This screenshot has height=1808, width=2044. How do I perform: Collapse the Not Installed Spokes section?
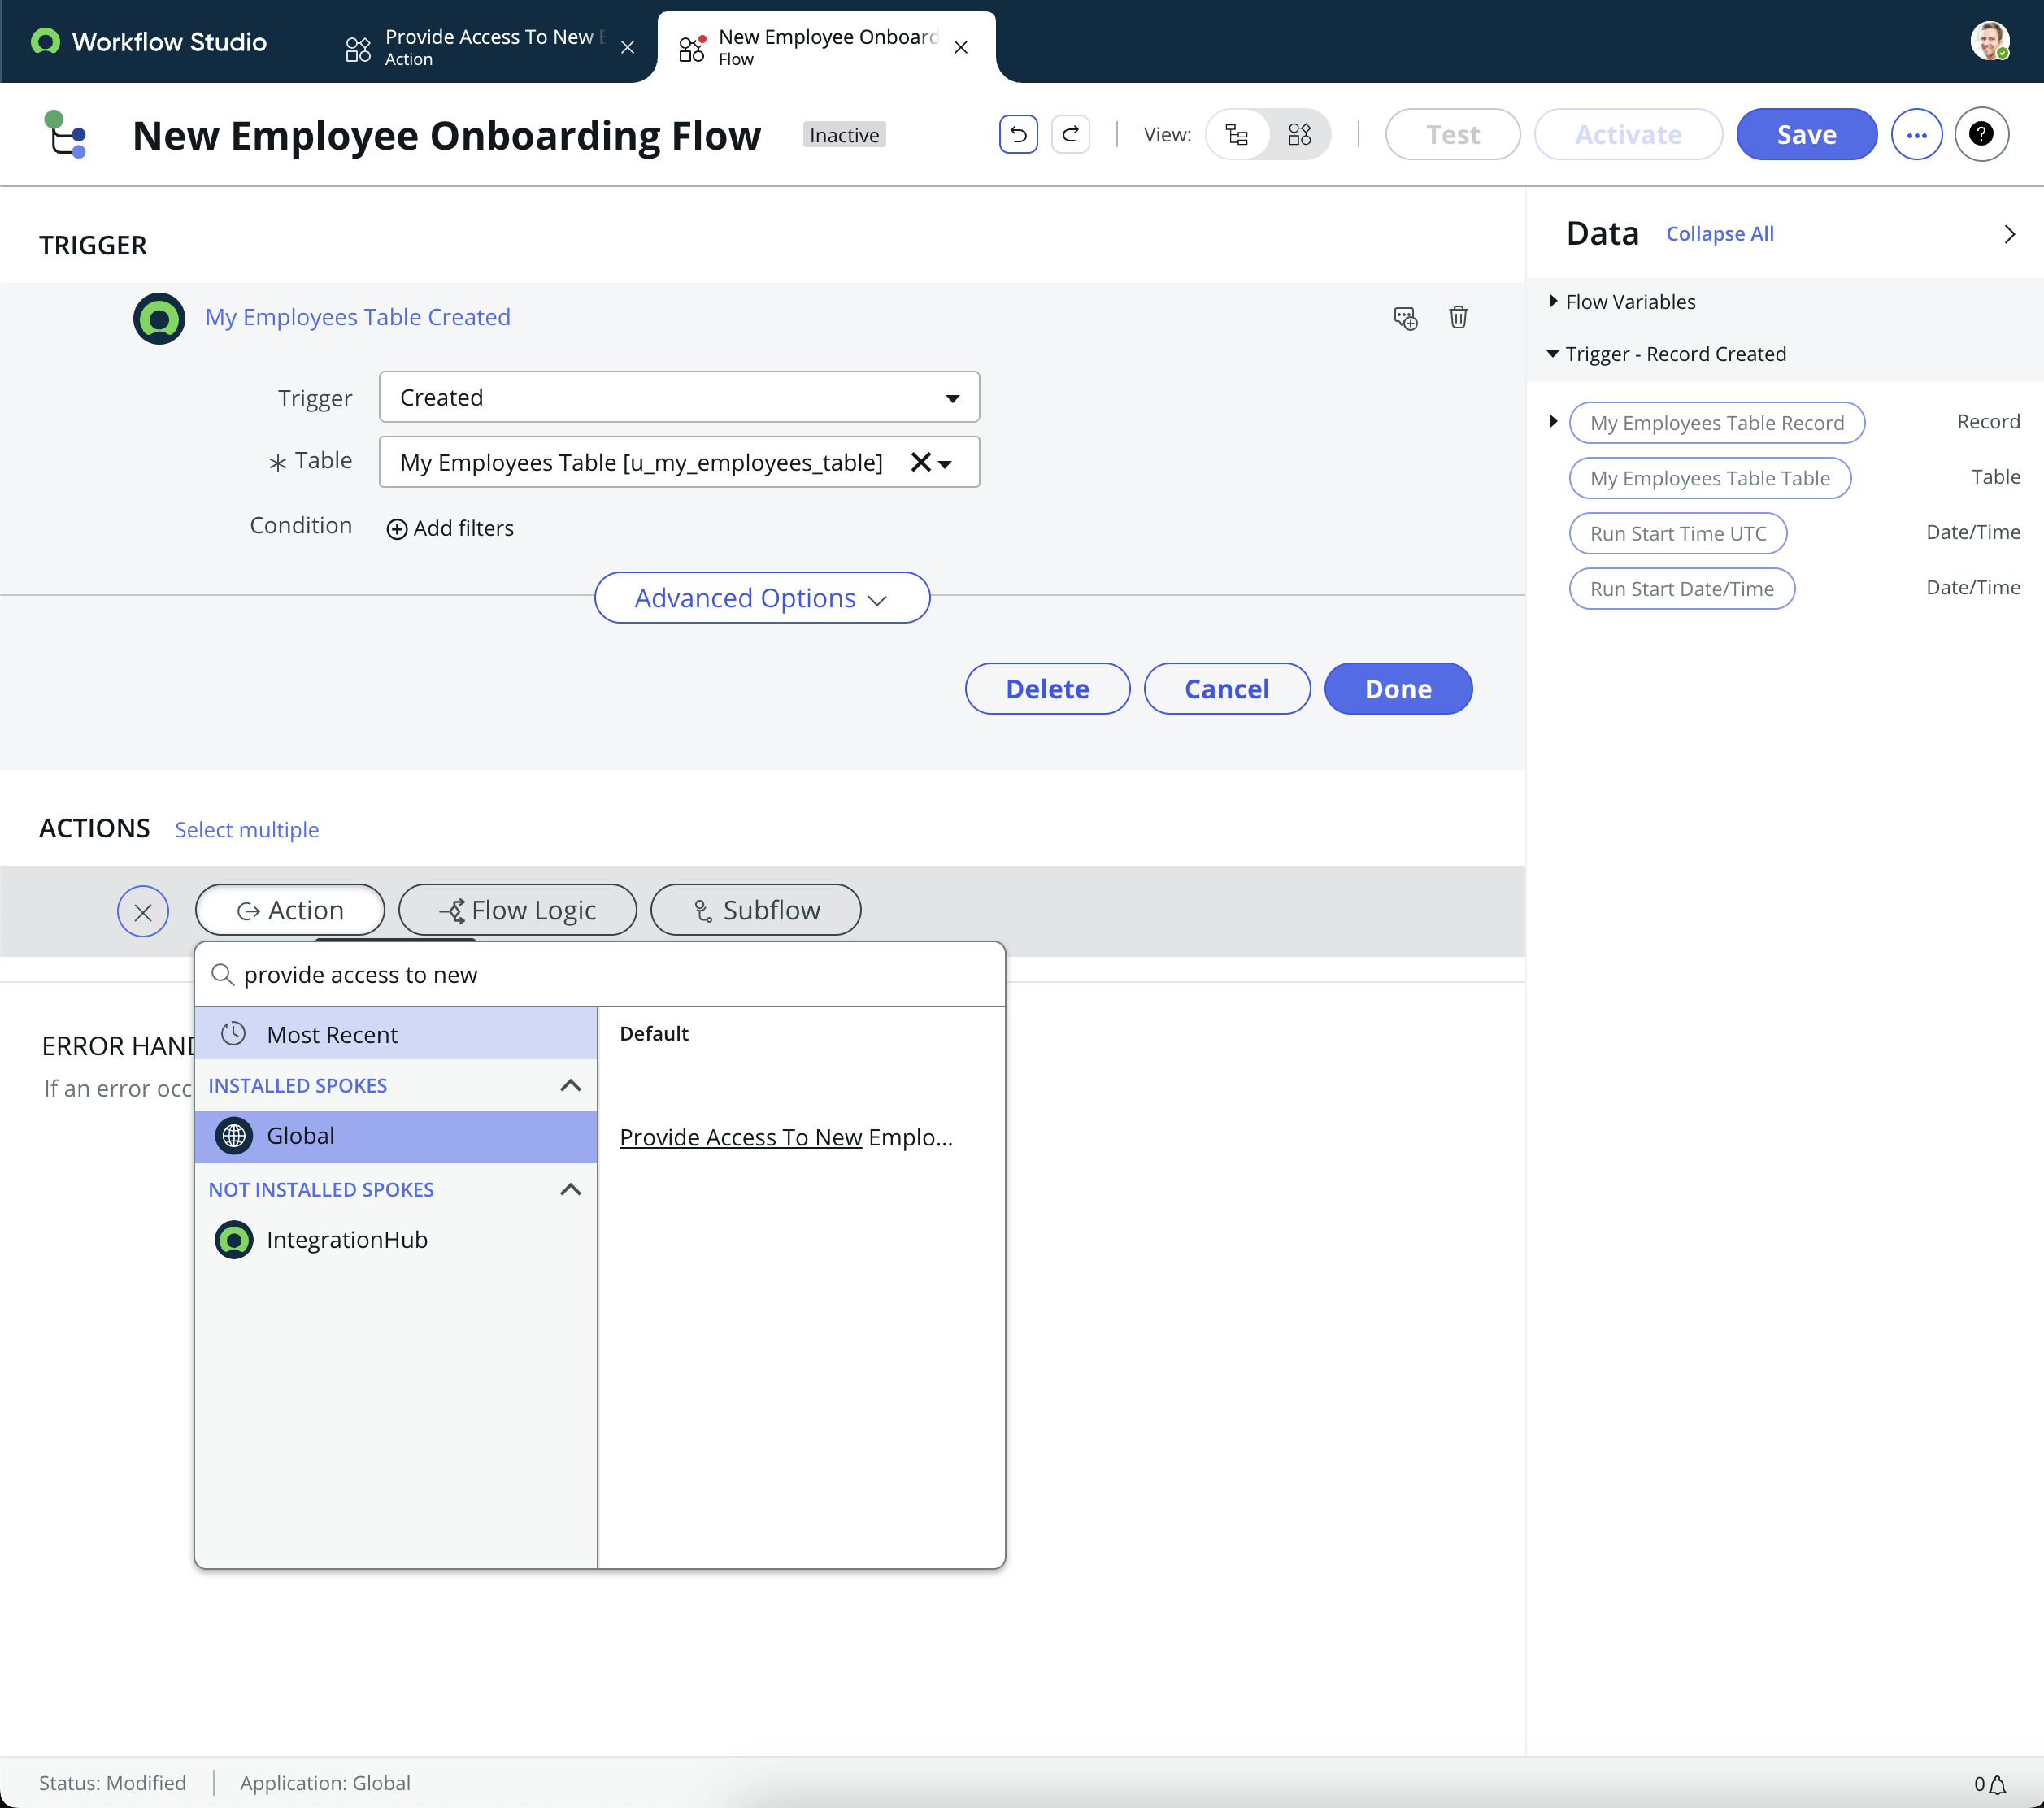pos(570,1189)
